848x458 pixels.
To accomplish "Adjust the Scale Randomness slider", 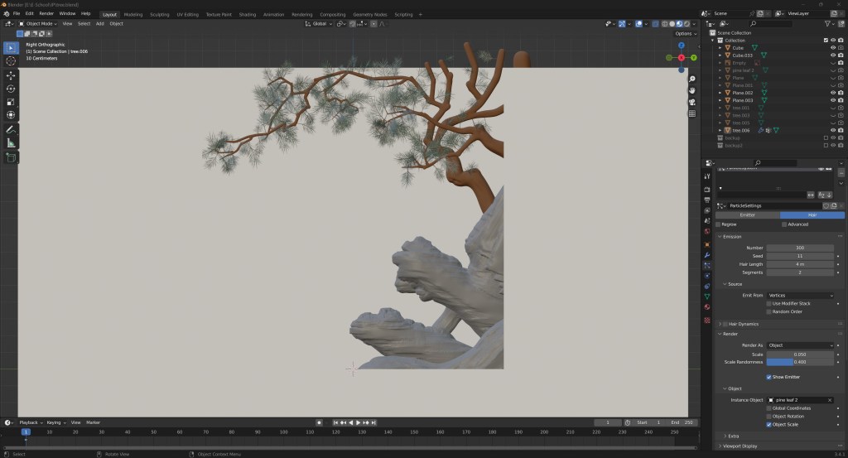I will pos(800,362).
